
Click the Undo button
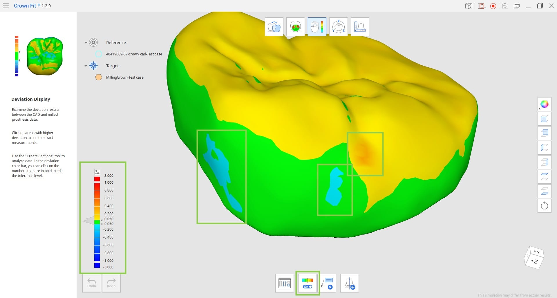(92, 283)
